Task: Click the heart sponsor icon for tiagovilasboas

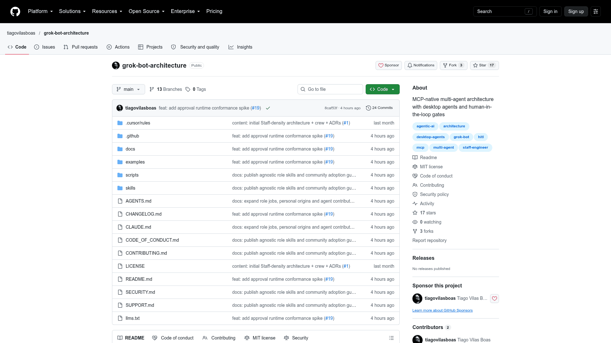Action: [495, 299]
